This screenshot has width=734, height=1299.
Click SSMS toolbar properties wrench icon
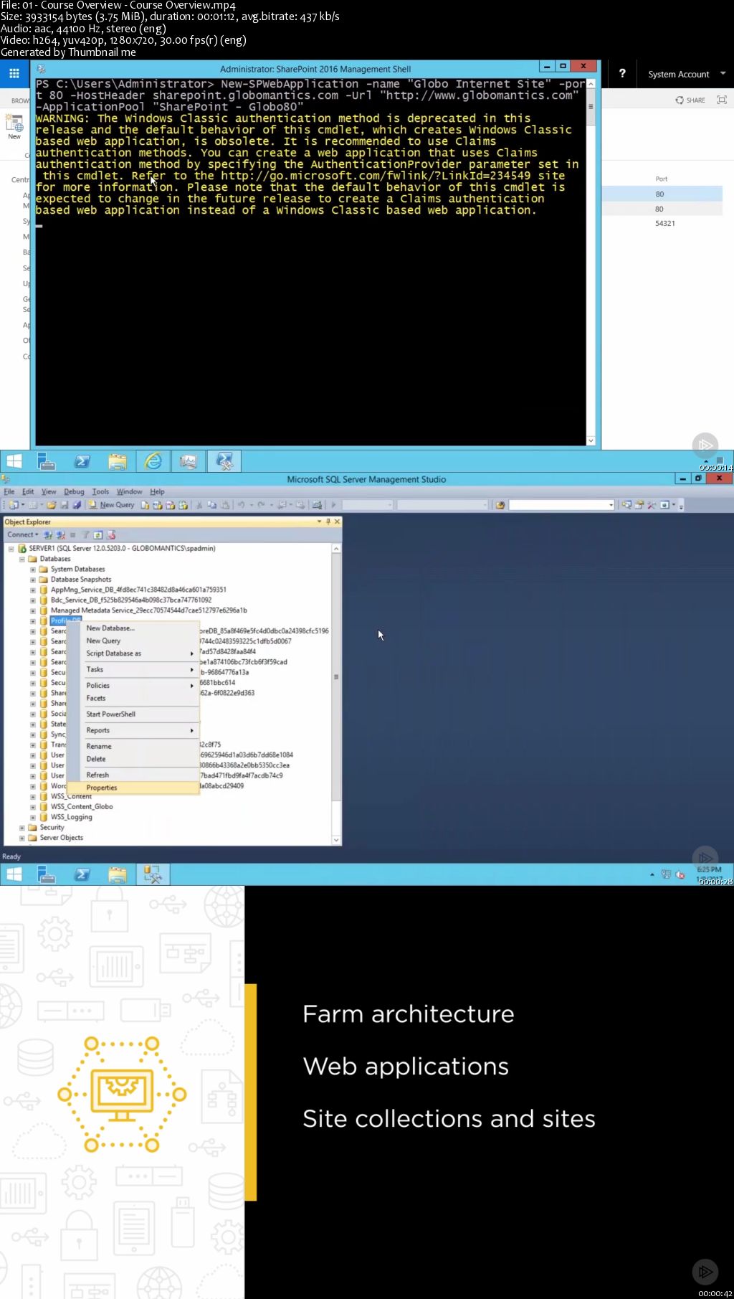652,505
